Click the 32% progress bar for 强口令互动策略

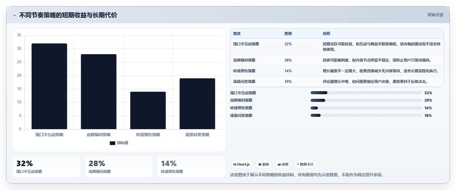pyautogui.click(x=366, y=93)
